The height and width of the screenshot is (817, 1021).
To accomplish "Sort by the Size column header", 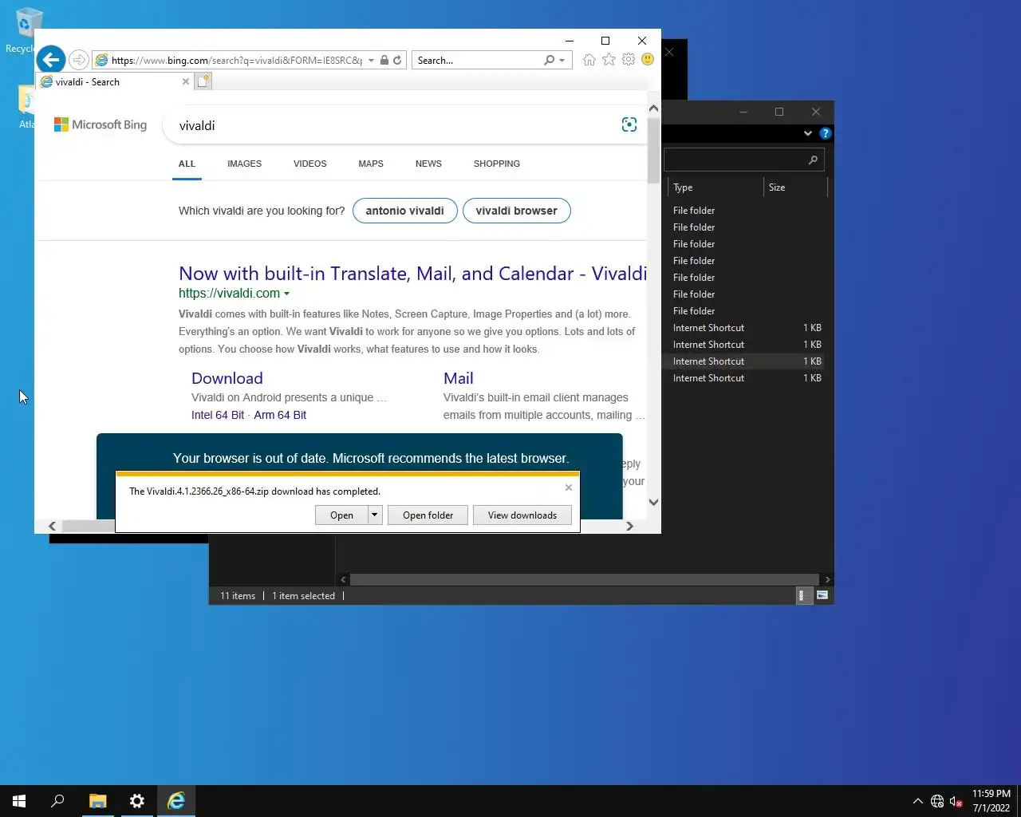I will pos(794,187).
